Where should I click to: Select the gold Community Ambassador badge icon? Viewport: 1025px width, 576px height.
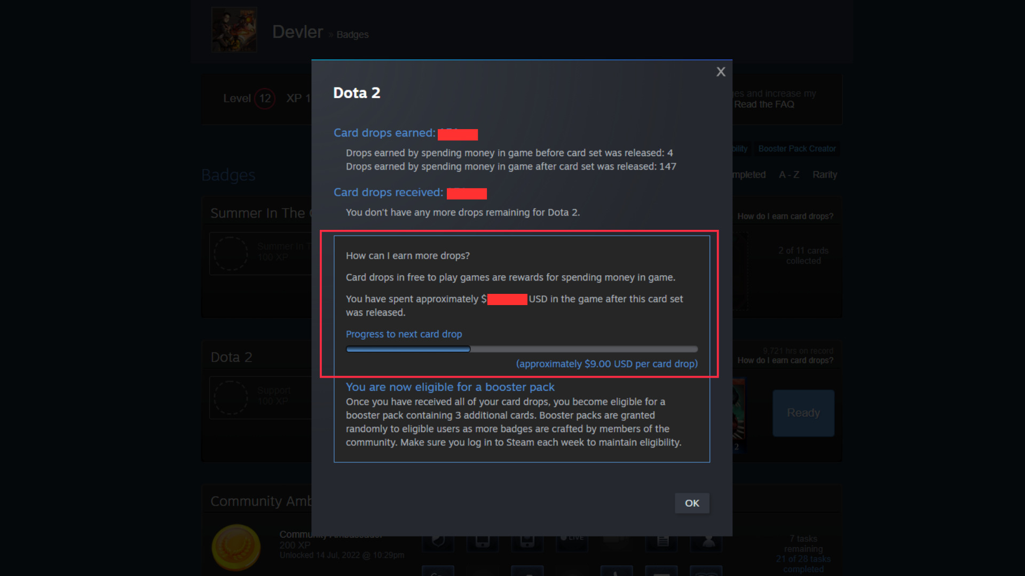point(236,548)
